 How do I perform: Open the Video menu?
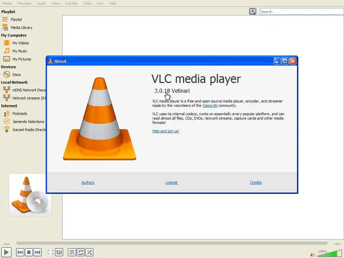pyautogui.click(x=55, y=3)
